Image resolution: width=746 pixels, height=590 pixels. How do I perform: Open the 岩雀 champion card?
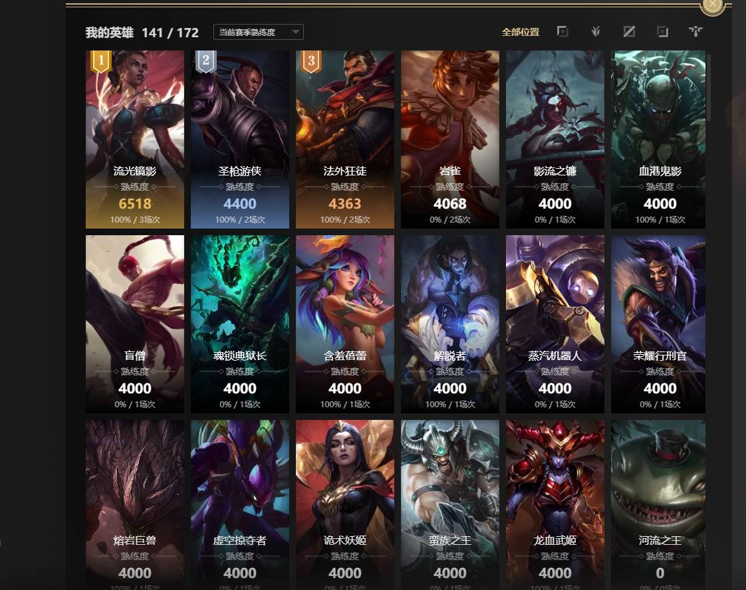click(450, 140)
